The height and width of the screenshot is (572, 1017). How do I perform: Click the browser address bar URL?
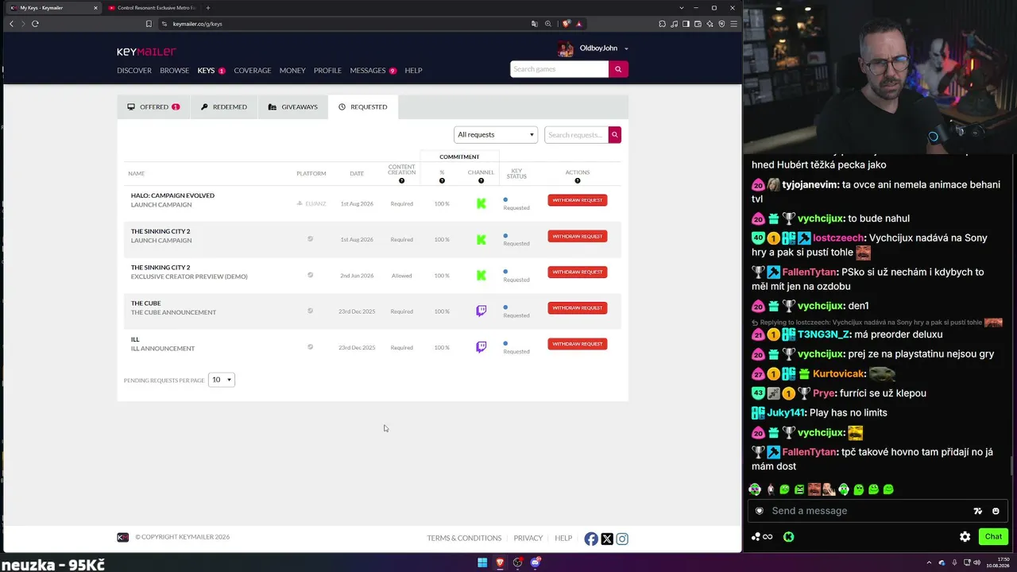[197, 24]
